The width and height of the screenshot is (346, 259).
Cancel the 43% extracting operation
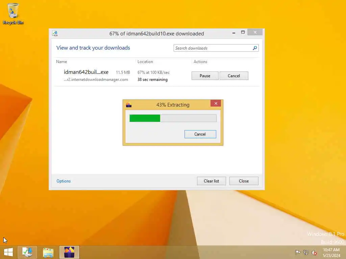pyautogui.click(x=200, y=134)
